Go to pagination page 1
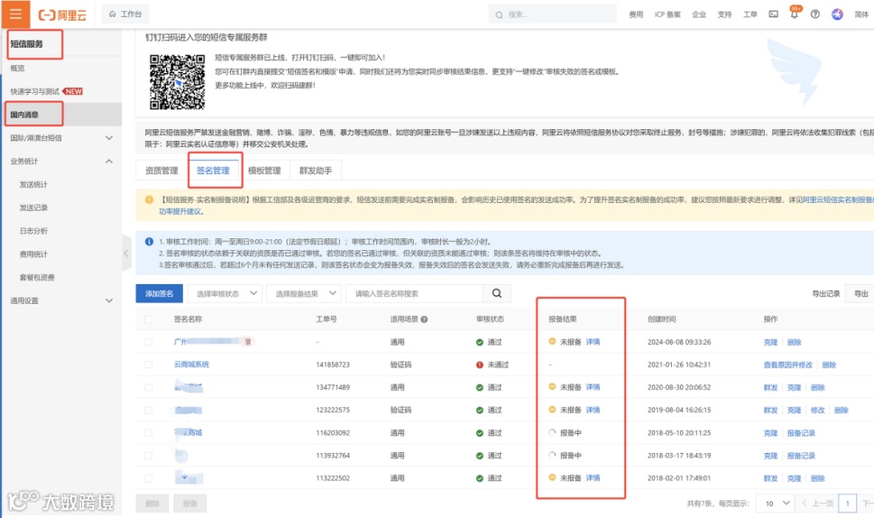Screen dimensions: 874x518 [x=847, y=504]
